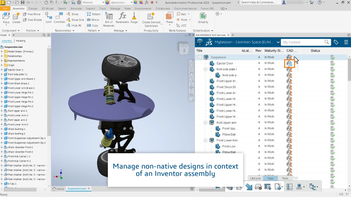Collapse the Suspension root node
Viewport: 351px width, 197px height.
(200, 57)
